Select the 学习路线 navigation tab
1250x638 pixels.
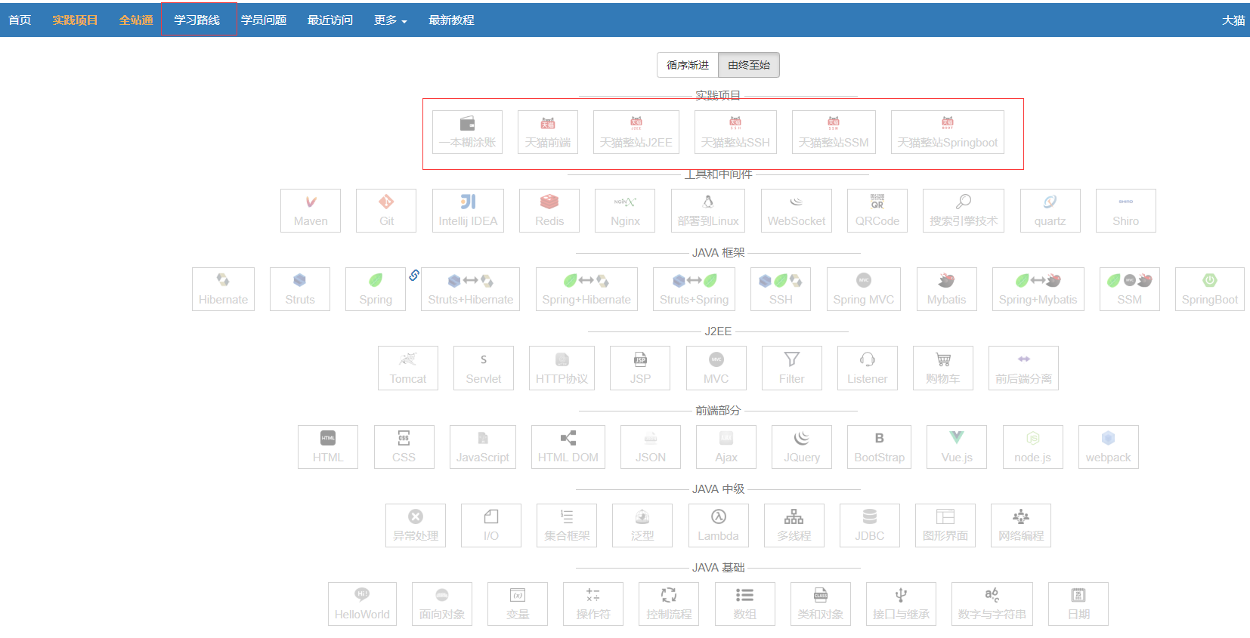[197, 20]
